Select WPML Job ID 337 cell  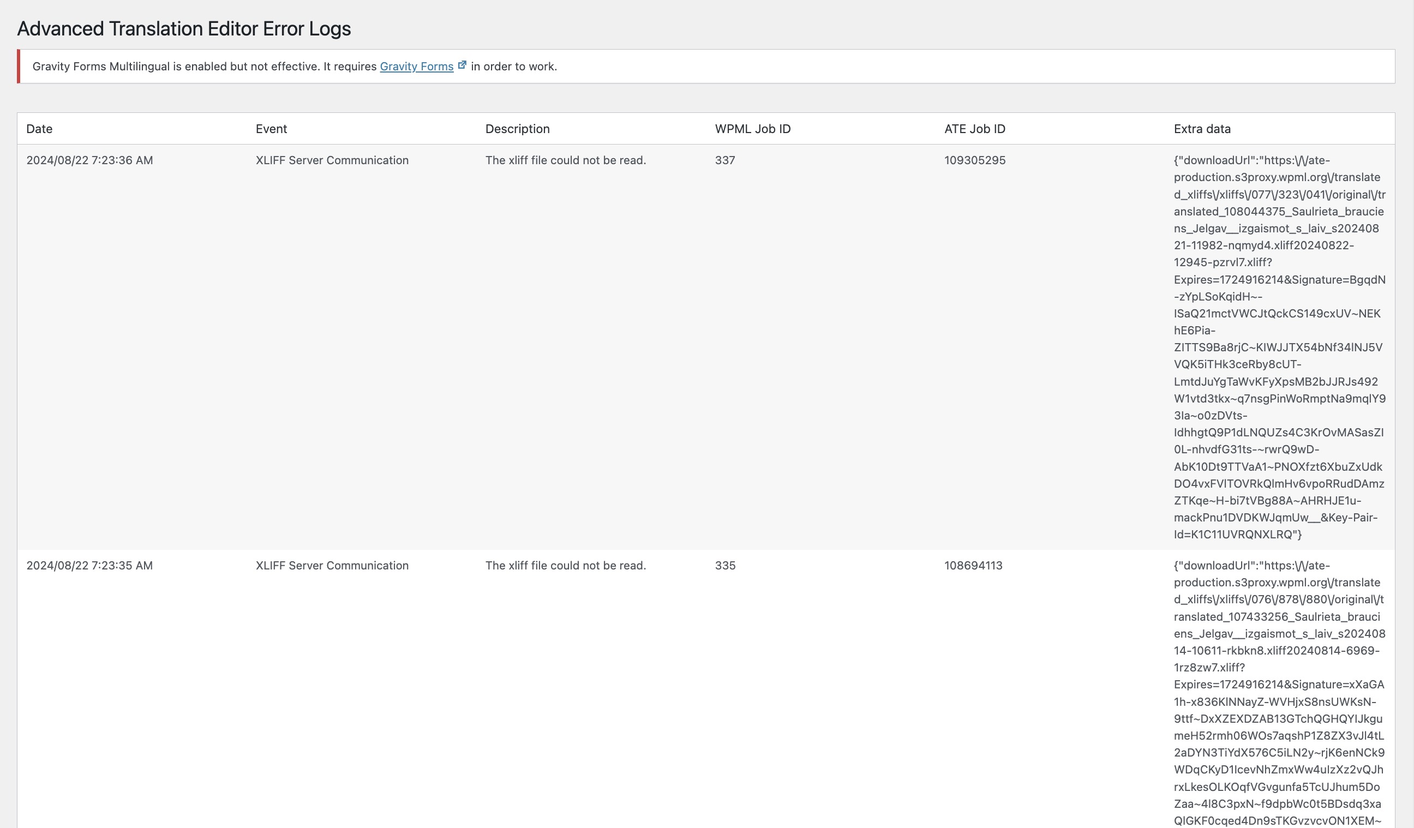coord(724,160)
